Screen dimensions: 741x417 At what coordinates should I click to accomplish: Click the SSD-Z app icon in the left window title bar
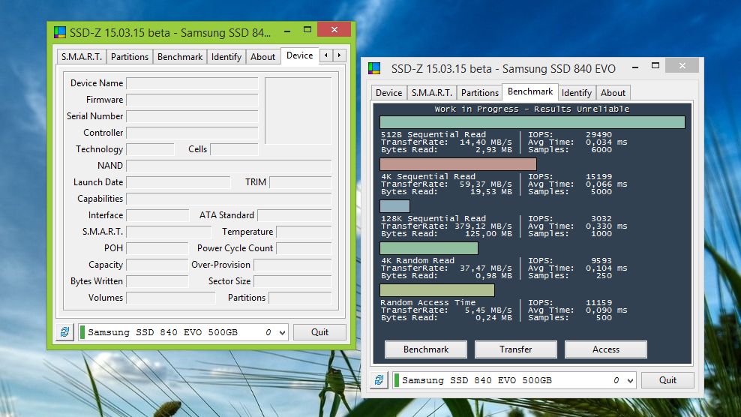click(60, 32)
